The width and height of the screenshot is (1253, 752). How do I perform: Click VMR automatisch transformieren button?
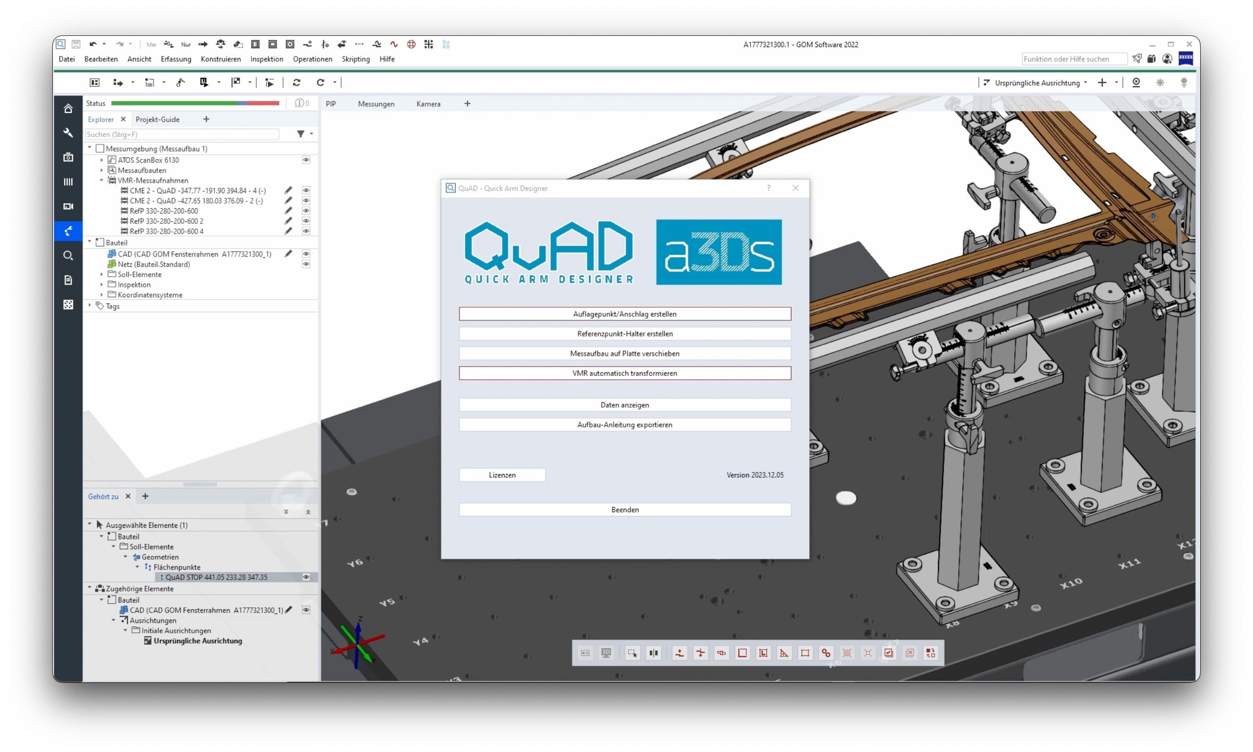[x=625, y=373]
